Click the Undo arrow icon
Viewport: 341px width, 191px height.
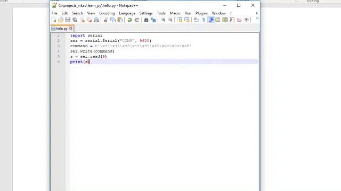click(x=129, y=20)
